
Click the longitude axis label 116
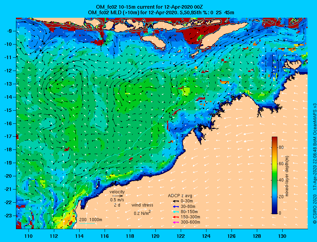point(105,236)
